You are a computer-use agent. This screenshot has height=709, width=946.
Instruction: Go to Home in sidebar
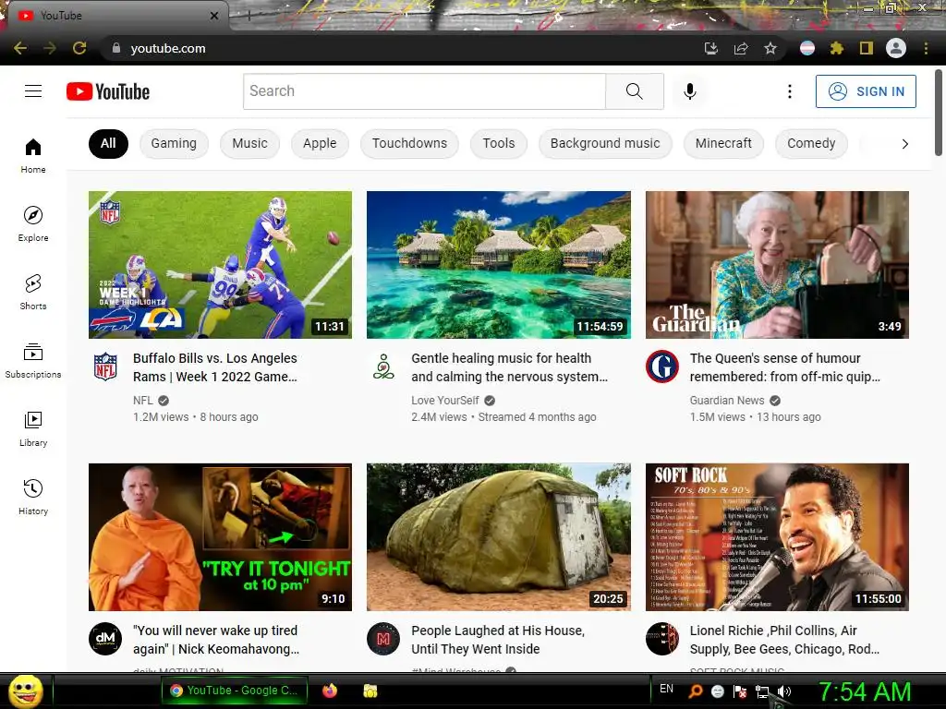pos(33,155)
